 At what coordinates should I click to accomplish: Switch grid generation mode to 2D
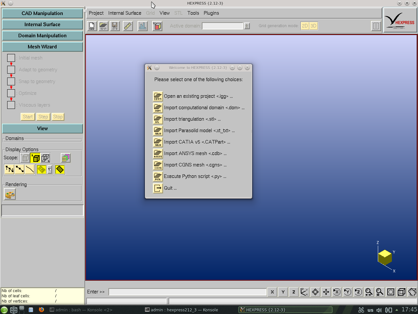click(x=305, y=26)
